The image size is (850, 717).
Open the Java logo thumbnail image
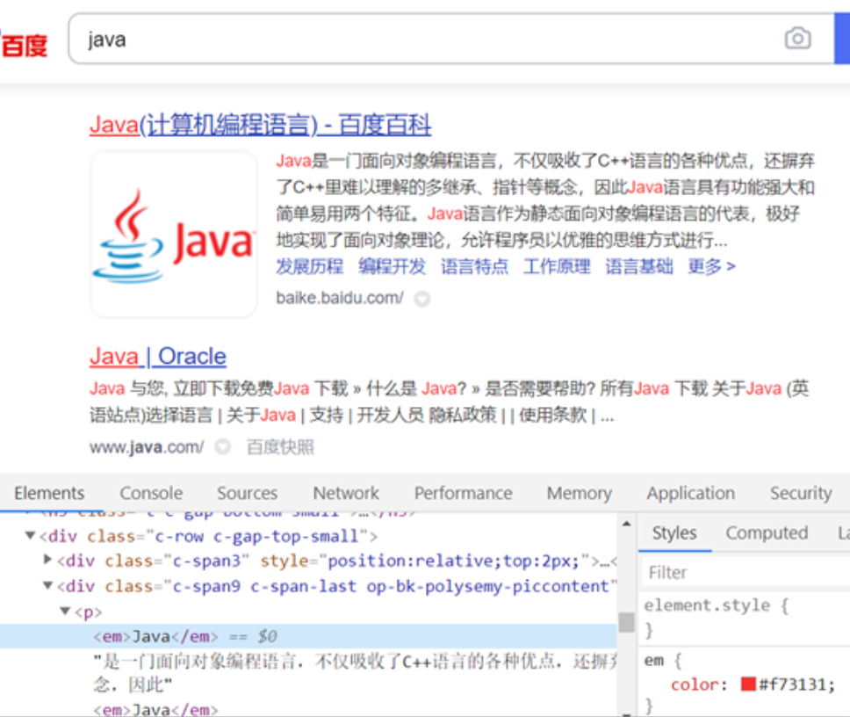(174, 235)
